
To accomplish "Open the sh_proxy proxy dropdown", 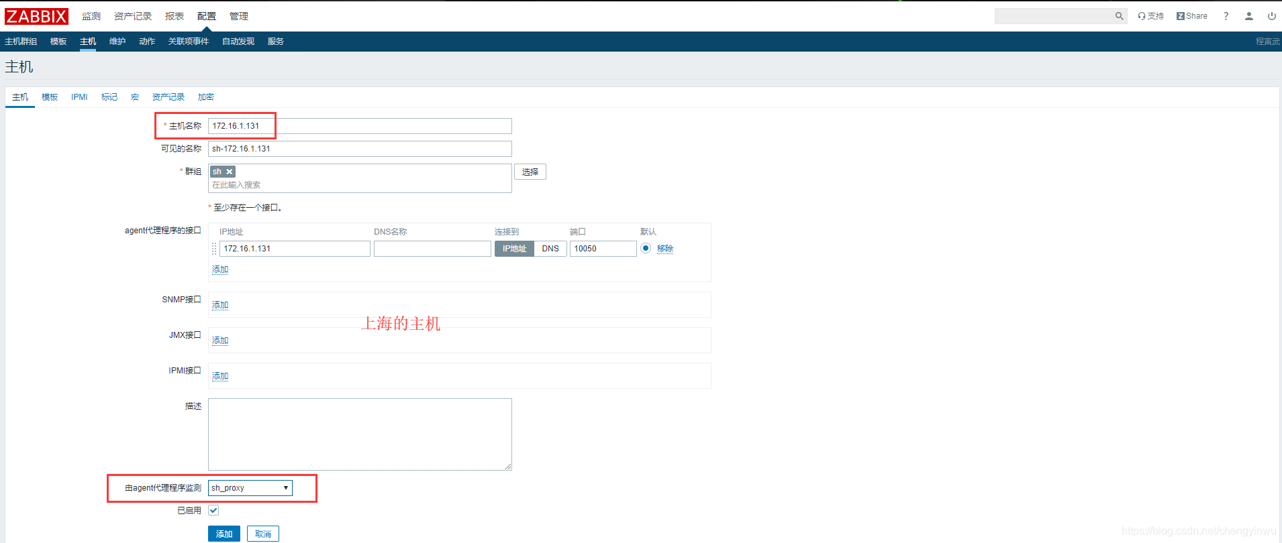I will (250, 488).
